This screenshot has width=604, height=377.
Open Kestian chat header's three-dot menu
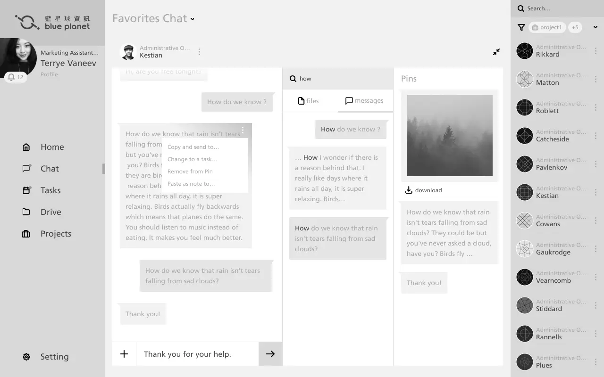click(199, 52)
